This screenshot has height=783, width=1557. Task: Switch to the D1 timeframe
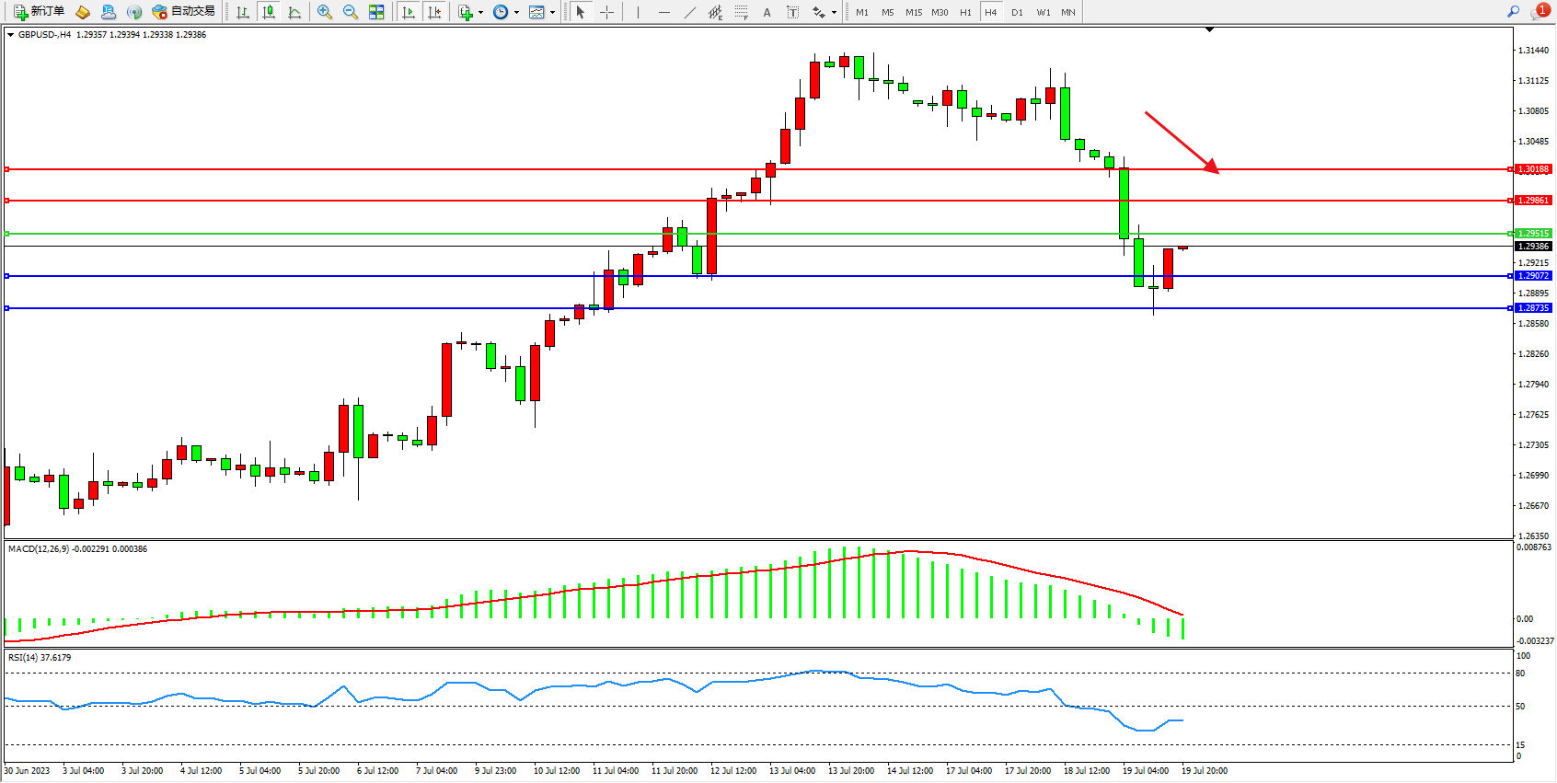point(1017,12)
